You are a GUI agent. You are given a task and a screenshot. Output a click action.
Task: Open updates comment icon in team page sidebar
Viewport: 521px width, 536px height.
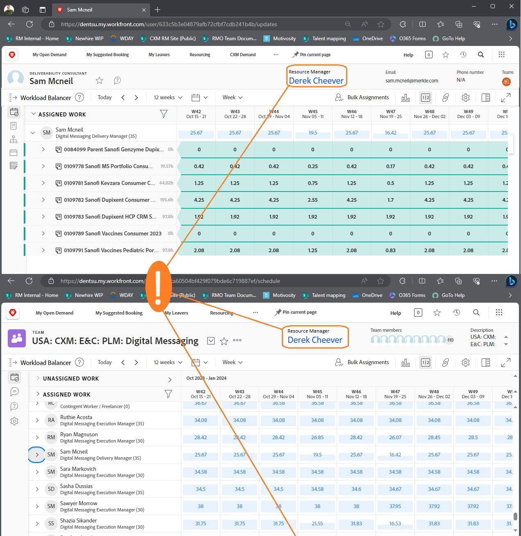pos(15,392)
